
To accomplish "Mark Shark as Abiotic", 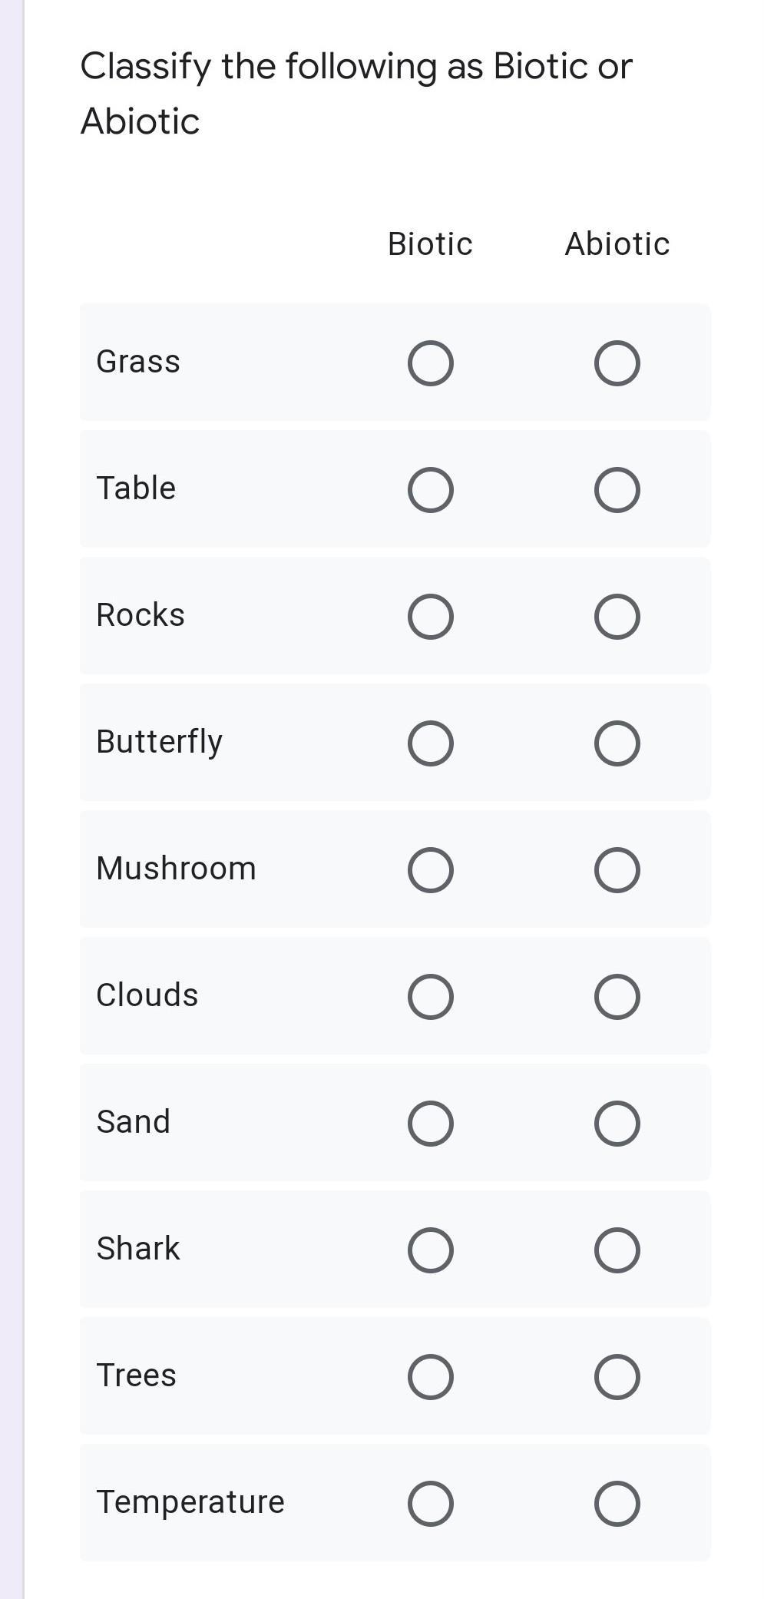I will 617,1250.
